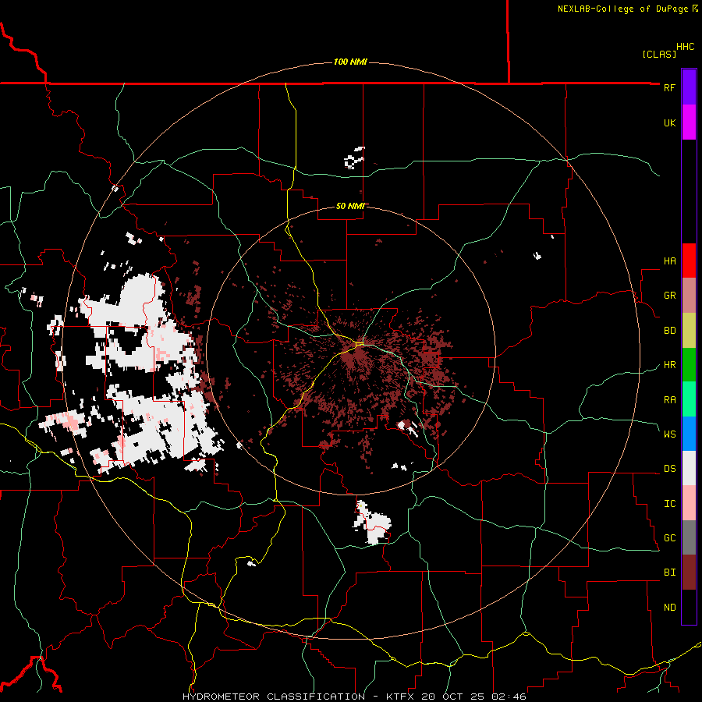Click the HA legend label

click(x=669, y=261)
